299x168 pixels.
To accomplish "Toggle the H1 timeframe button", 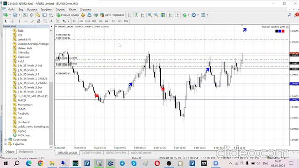I will click(100, 21).
